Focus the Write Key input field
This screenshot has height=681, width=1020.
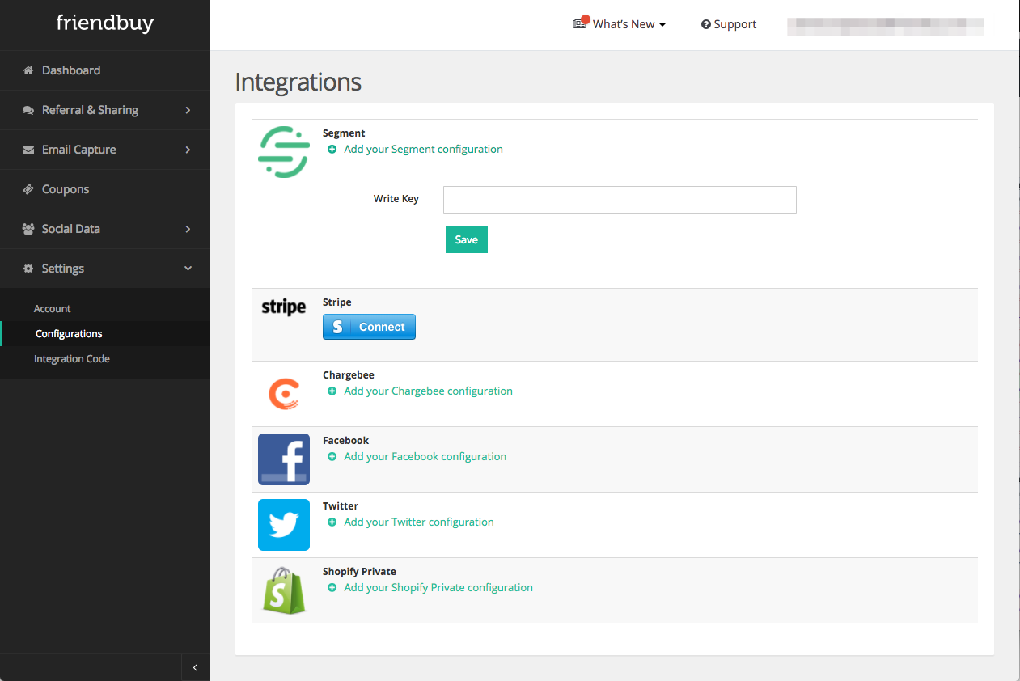click(x=620, y=200)
